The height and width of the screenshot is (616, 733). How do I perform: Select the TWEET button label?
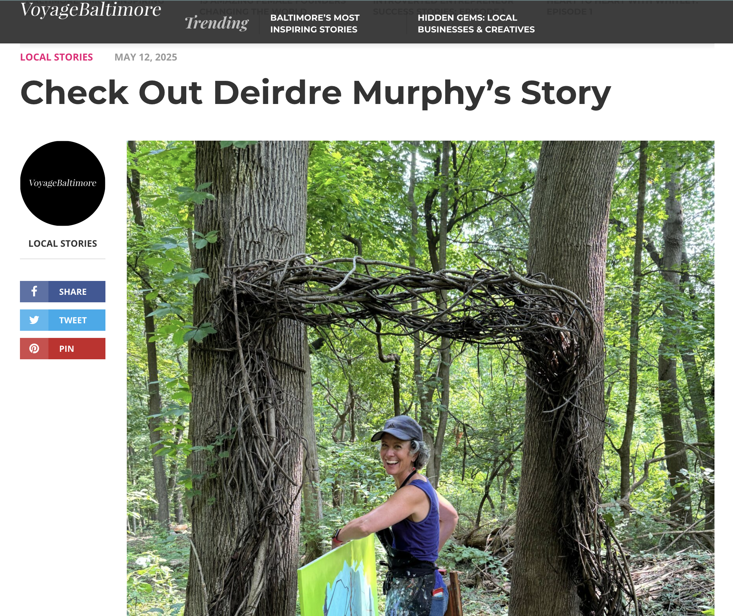click(73, 320)
